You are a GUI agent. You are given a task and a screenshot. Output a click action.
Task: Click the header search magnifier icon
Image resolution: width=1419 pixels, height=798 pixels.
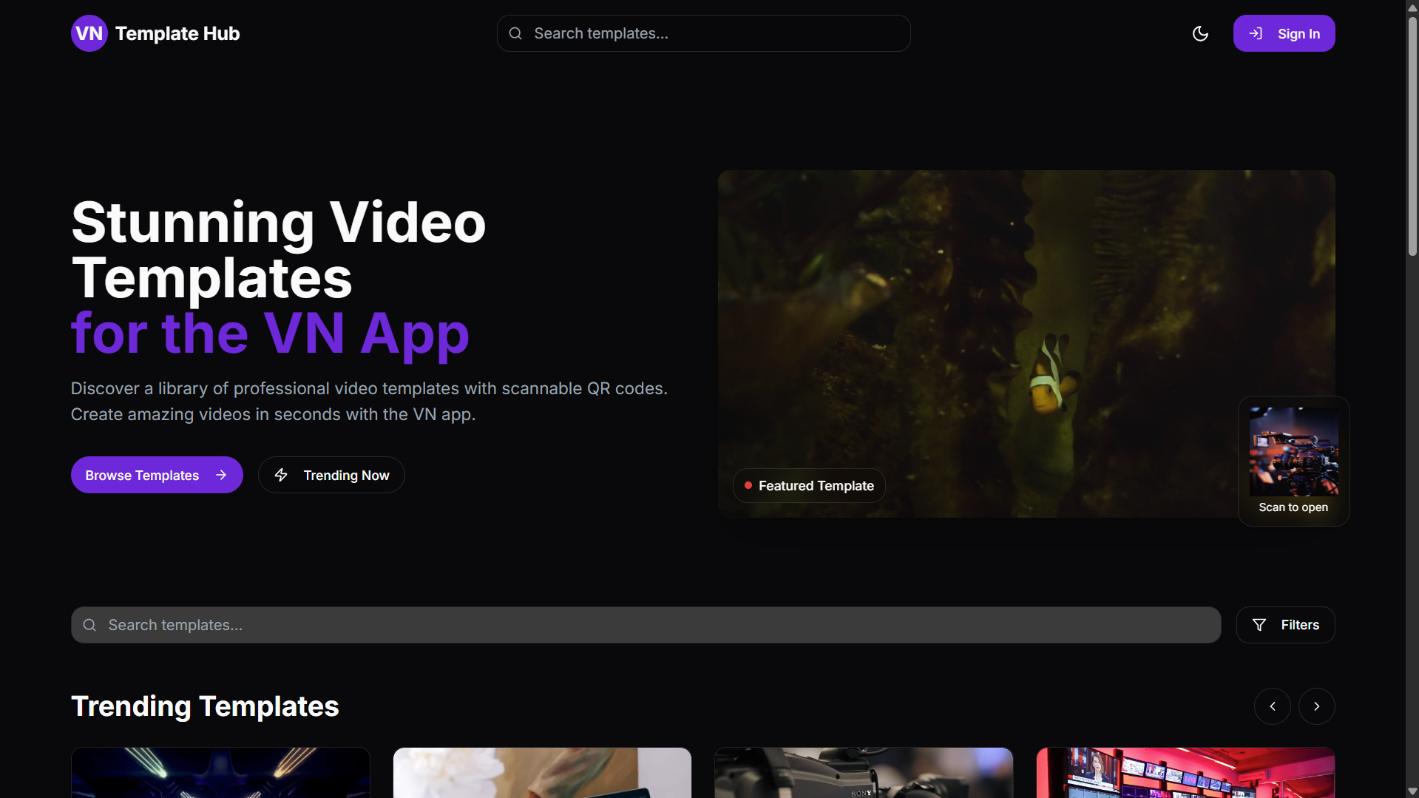(x=515, y=33)
